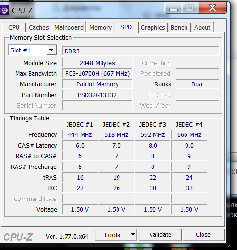Click the JEDEC #2 frequency 518 MHz
Viewport: 237px width, 250px height.
[117, 134]
